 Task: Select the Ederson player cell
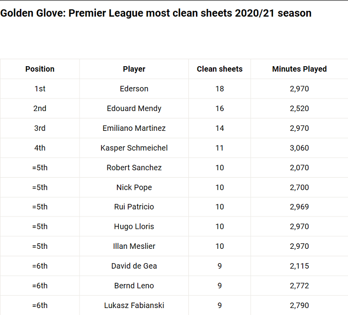click(134, 89)
